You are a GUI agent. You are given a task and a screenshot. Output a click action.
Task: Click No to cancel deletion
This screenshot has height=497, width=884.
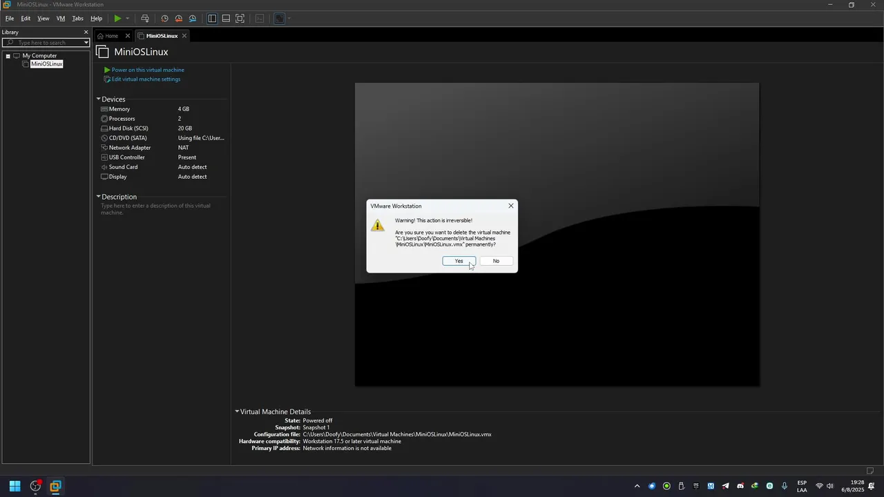(x=496, y=261)
